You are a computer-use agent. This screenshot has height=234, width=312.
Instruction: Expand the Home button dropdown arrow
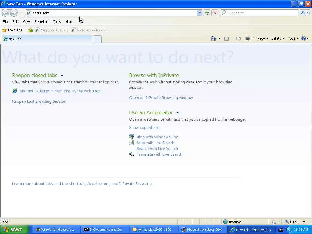(219, 38)
